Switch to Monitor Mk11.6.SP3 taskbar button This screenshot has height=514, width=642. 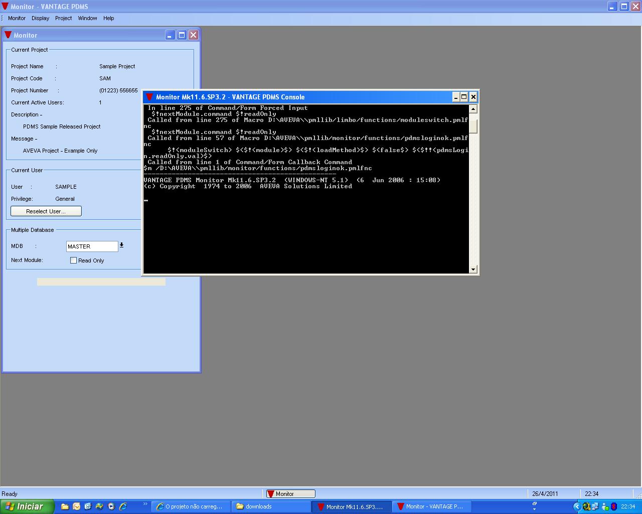tap(351, 506)
